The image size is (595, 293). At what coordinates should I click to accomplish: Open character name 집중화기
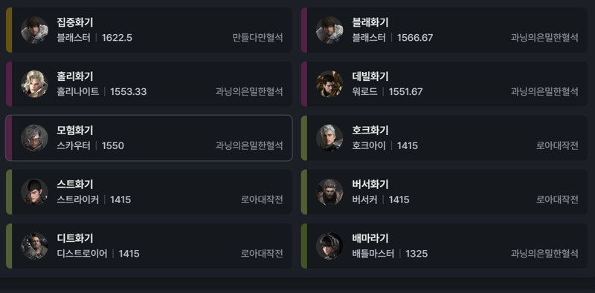pos(75,22)
